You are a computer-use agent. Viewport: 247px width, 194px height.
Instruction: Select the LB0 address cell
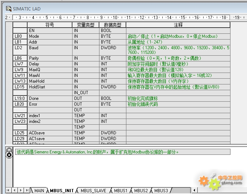pos(20,36)
